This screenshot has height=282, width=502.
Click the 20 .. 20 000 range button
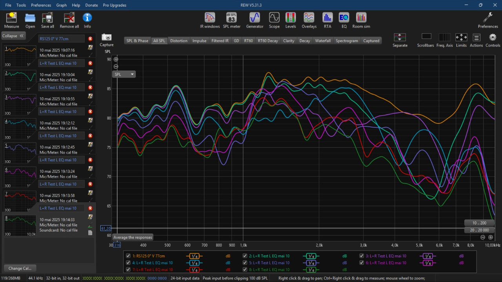click(x=479, y=230)
